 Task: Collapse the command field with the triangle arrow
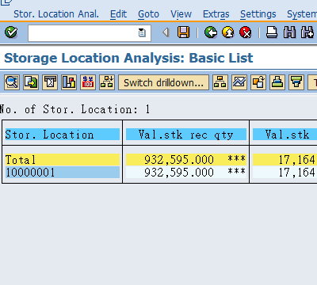pyautogui.click(x=166, y=32)
